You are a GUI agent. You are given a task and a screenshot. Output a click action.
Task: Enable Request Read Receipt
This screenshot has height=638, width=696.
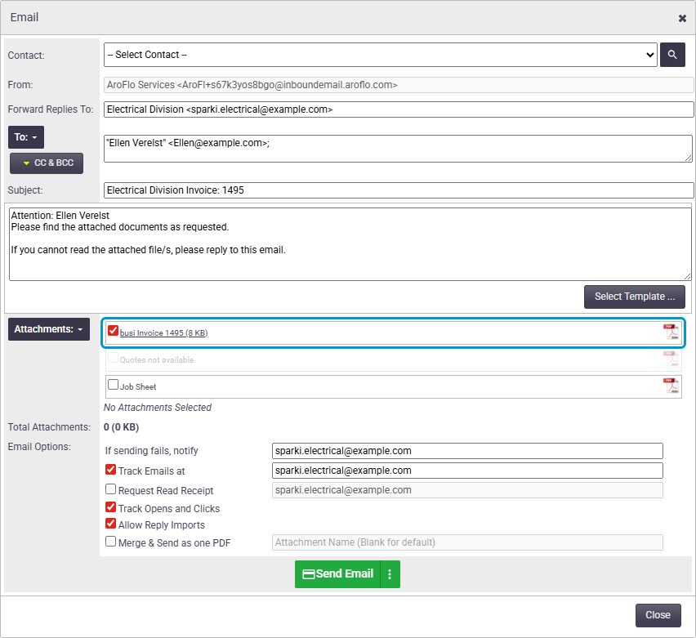point(110,489)
